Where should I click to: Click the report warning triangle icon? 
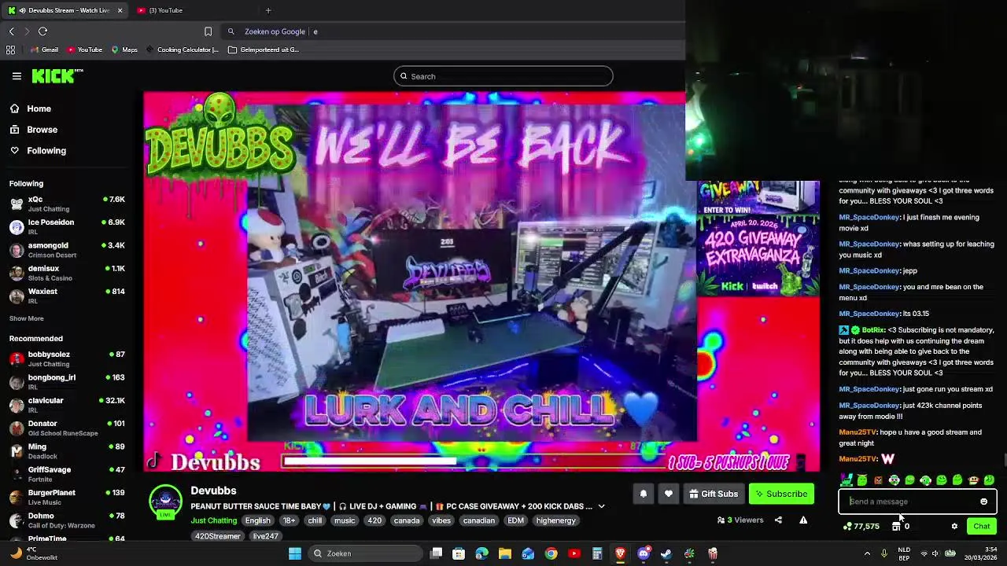point(803,520)
